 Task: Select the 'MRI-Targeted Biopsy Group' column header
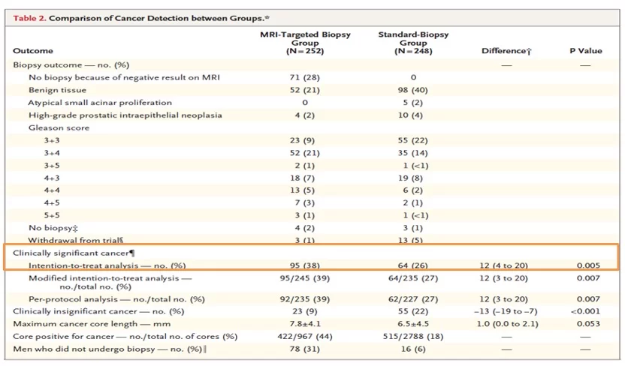[x=304, y=42]
